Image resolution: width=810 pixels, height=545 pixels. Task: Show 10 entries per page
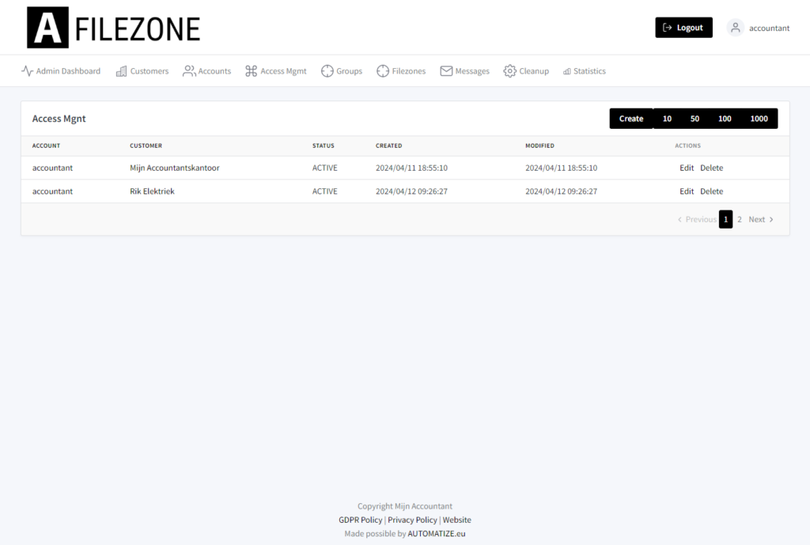[x=667, y=119]
